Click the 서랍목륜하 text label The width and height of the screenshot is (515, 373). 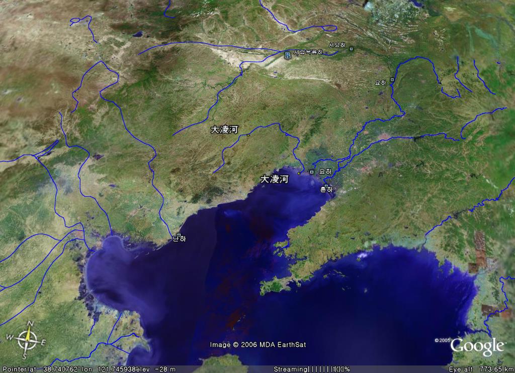pyautogui.click(x=308, y=52)
